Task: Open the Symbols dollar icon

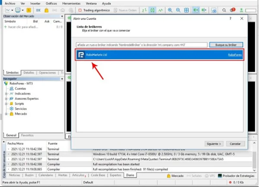Action: click(x=29, y=10)
